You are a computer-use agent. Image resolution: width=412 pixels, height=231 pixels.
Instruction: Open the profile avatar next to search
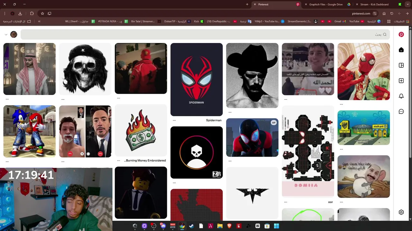click(14, 34)
